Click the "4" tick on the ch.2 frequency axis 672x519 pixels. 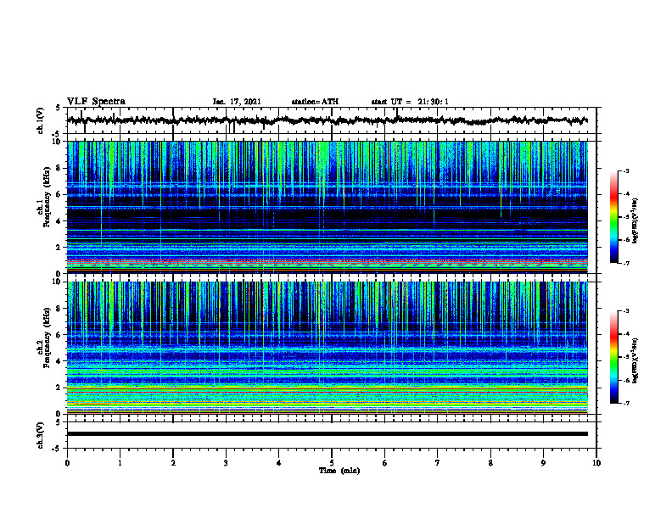[x=59, y=361]
